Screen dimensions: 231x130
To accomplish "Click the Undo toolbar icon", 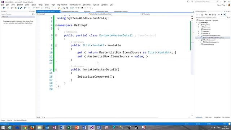I will pyautogui.click(x=25, y=8).
